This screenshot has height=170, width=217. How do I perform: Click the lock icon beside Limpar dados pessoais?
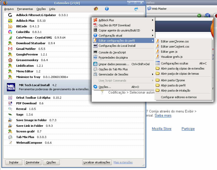click(95, 64)
